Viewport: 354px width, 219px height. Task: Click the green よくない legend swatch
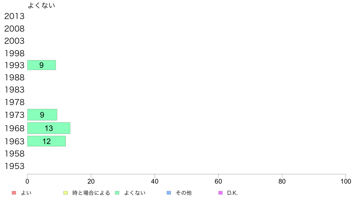[117, 193]
